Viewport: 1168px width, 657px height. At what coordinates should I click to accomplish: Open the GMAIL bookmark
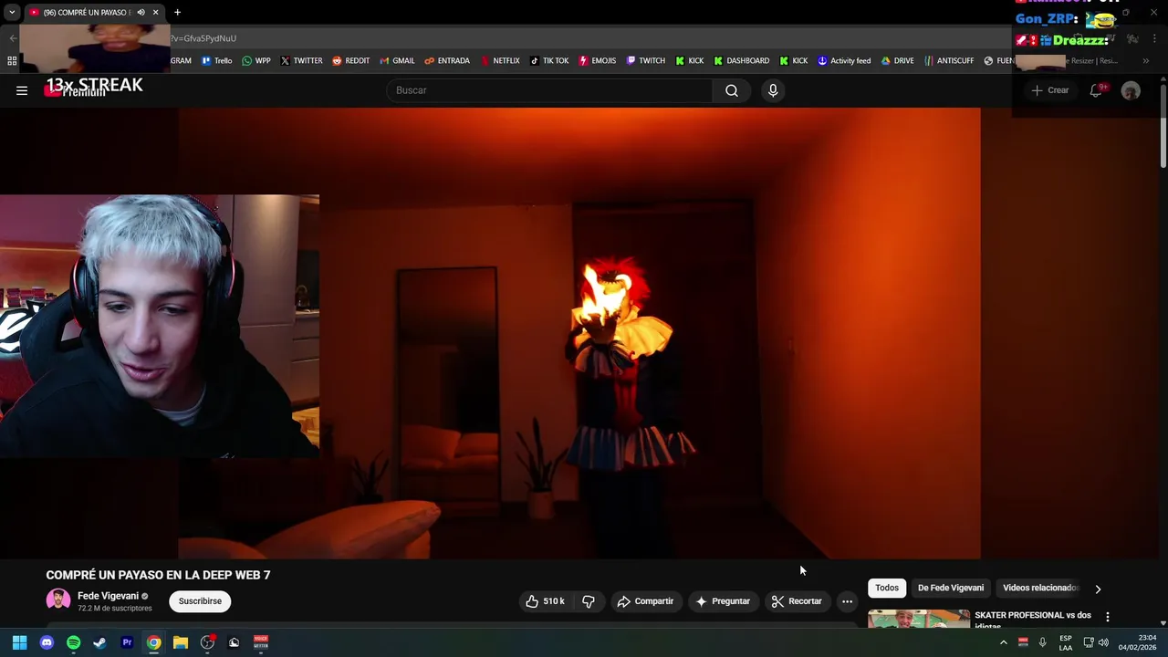(396, 61)
